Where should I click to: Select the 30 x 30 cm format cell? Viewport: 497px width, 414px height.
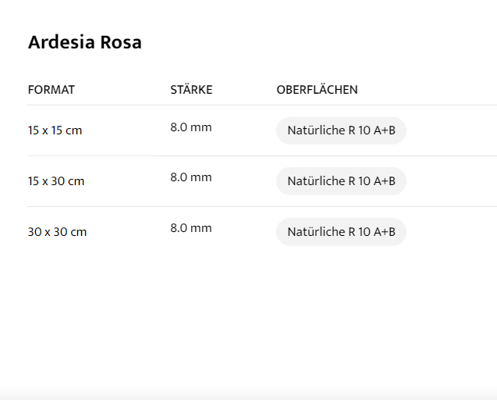pos(57,232)
